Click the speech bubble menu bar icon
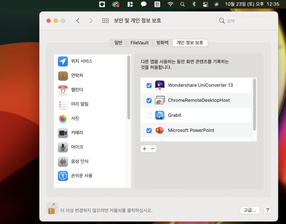The width and height of the screenshot is (286, 224). click(x=144, y=4)
